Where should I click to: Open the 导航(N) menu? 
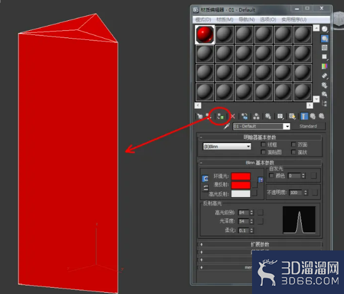[247, 20]
